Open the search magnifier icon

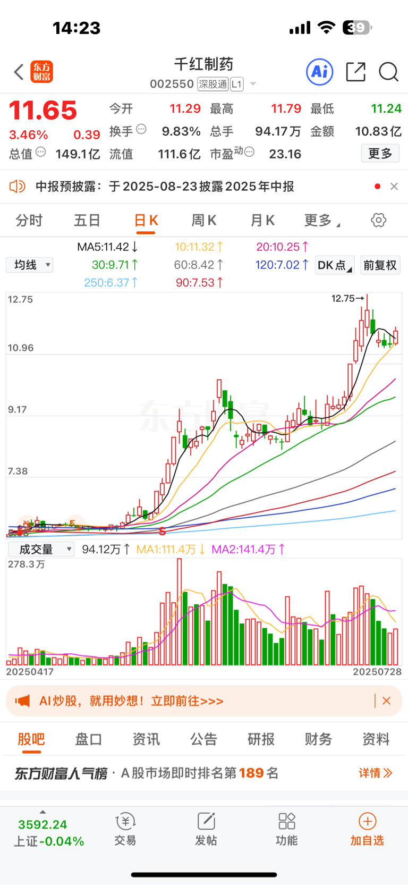[388, 72]
